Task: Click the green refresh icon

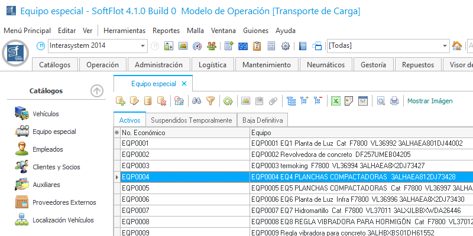Action: (x=228, y=101)
